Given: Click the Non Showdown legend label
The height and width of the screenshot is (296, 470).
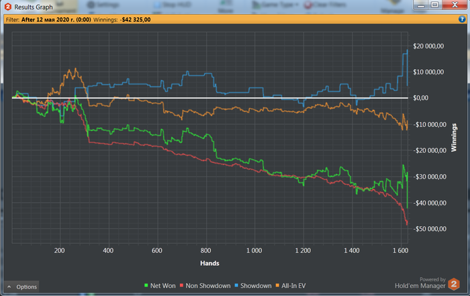Looking at the screenshot, I should (208, 286).
